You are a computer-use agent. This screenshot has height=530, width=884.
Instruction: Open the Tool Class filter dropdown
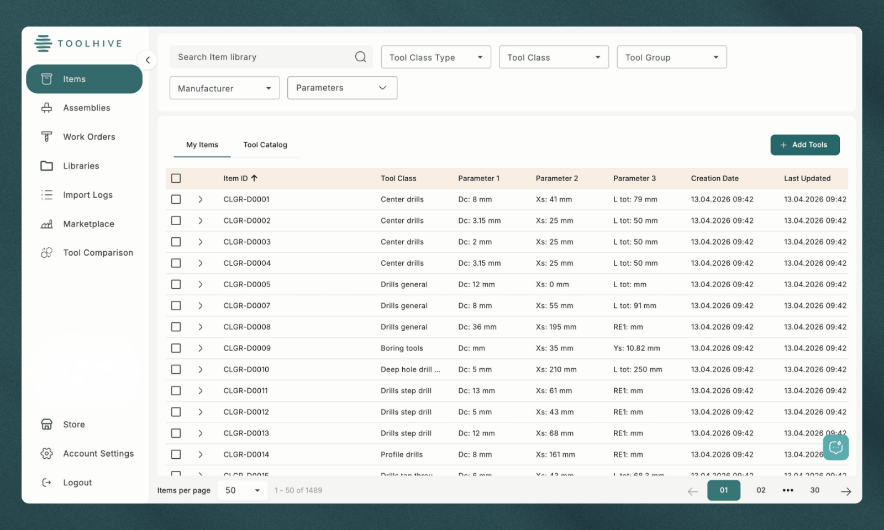(554, 57)
